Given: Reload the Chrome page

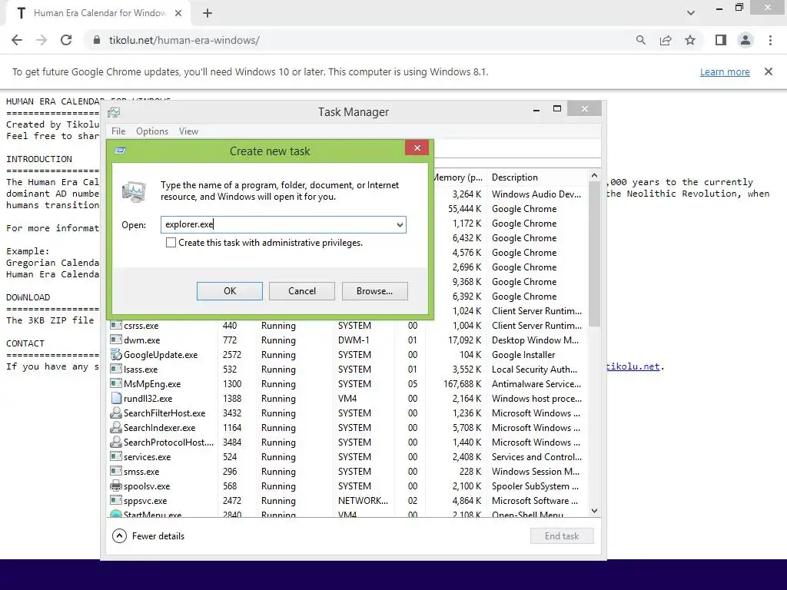Looking at the screenshot, I should (66, 40).
